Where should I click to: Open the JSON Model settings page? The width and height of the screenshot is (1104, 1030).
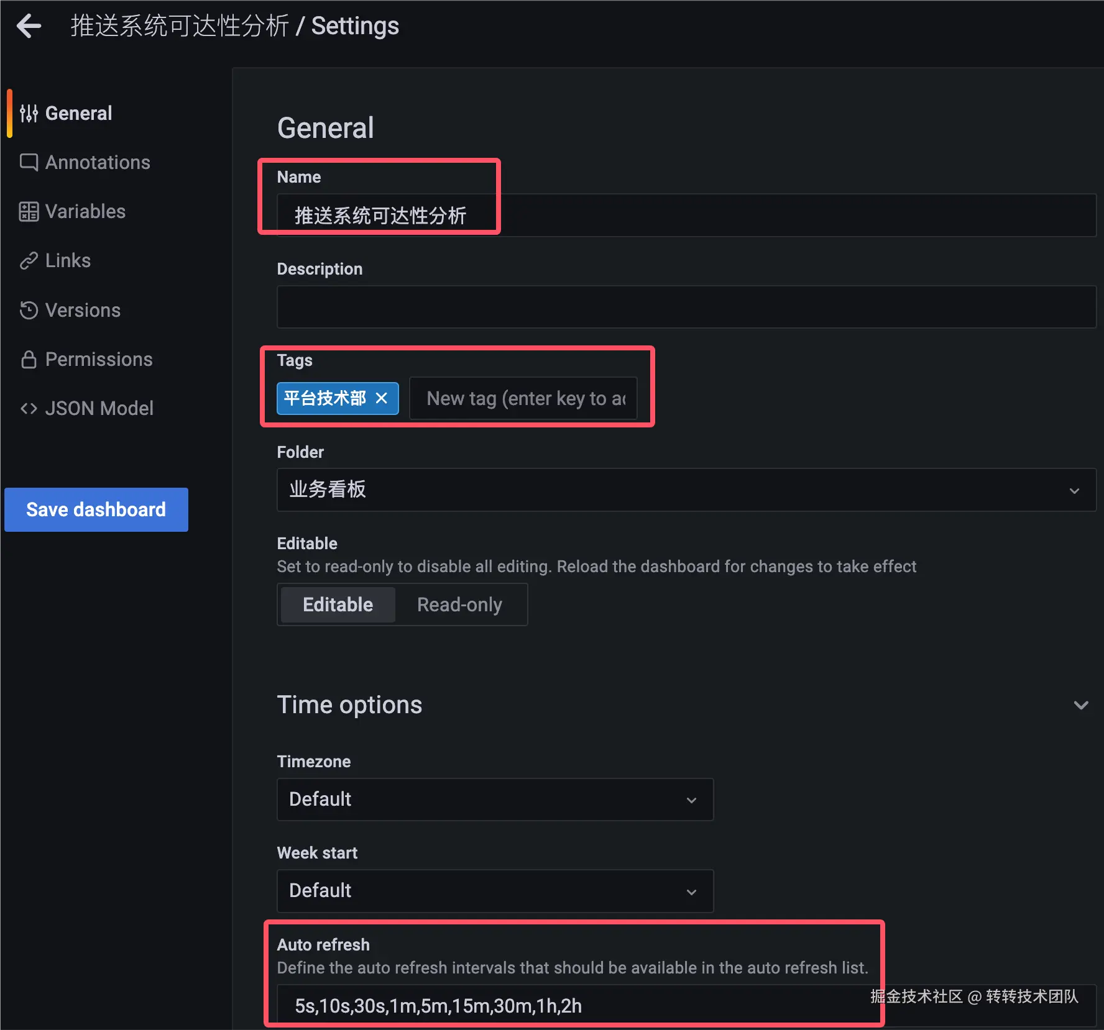tap(99, 408)
